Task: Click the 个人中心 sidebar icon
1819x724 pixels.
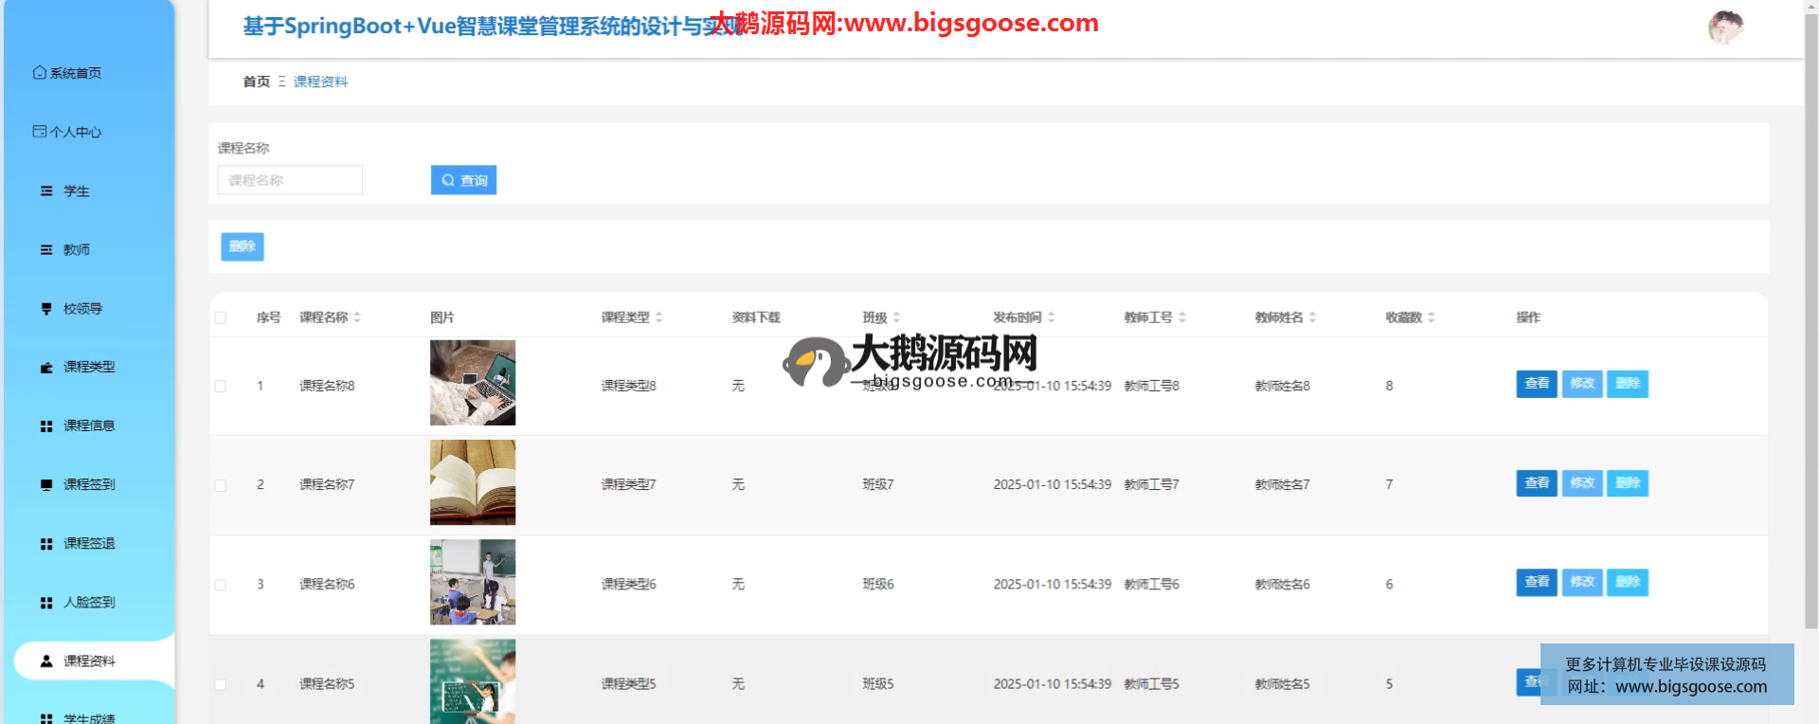Action: click(39, 132)
